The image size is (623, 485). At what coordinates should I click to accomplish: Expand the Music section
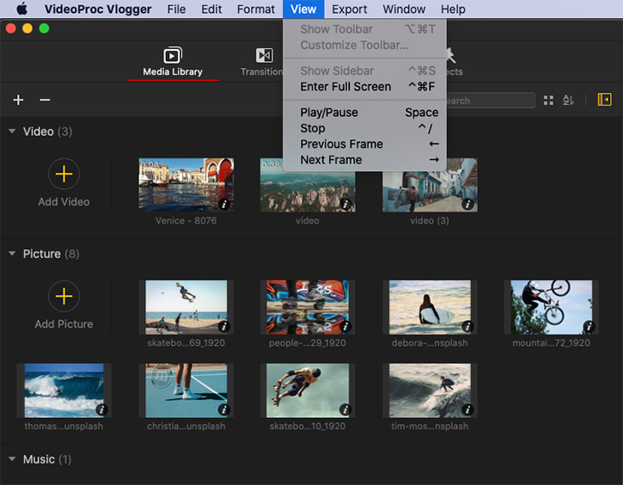coord(12,459)
